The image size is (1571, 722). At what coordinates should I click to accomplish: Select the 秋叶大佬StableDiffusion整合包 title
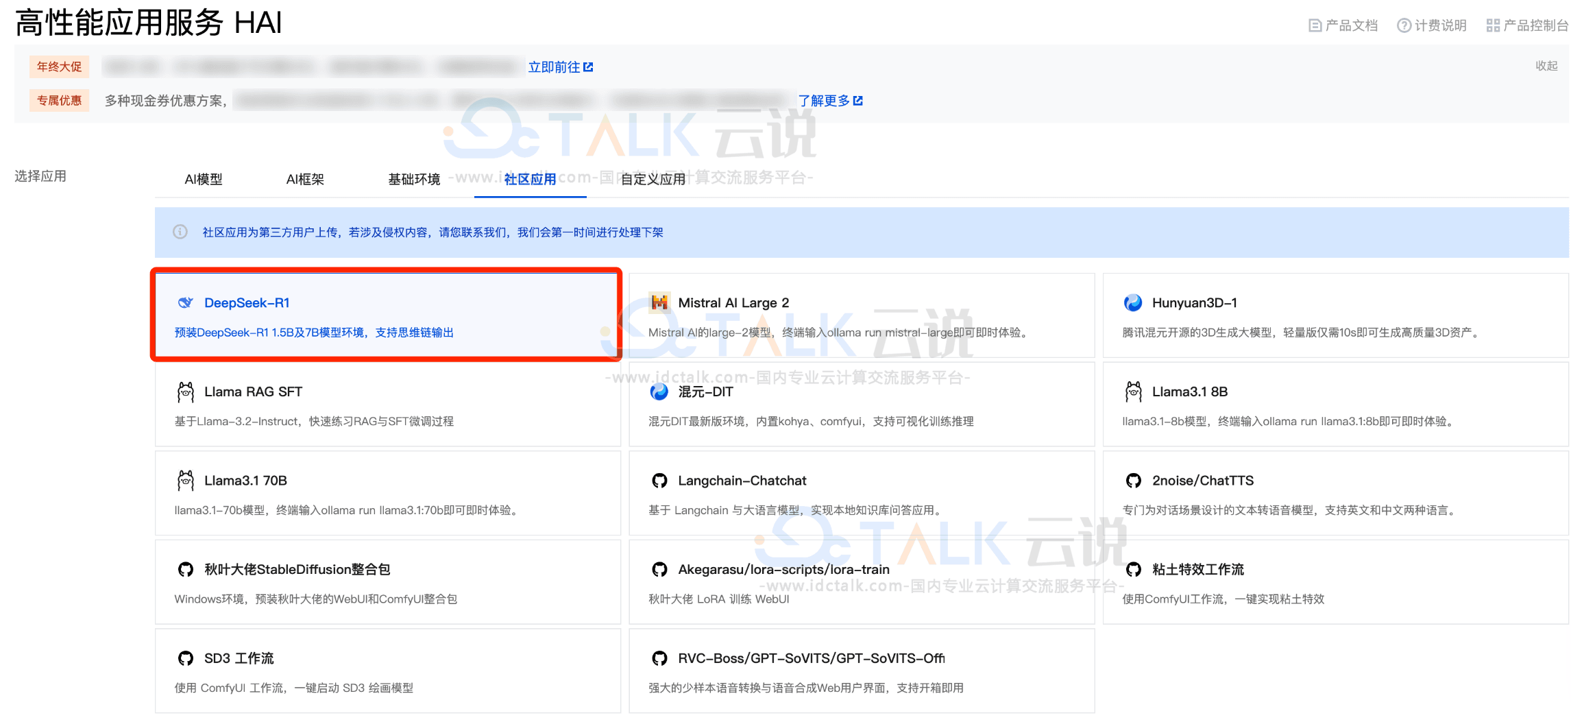[297, 569]
